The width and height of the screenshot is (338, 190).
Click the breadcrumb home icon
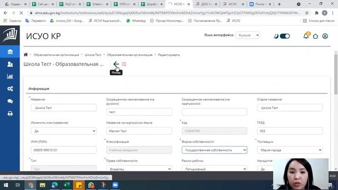26,55
